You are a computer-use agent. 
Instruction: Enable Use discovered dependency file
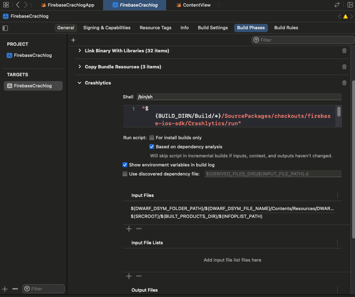pos(125,174)
